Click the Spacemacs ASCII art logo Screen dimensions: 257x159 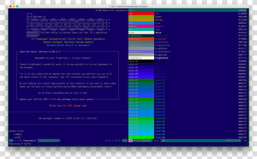[67, 25]
